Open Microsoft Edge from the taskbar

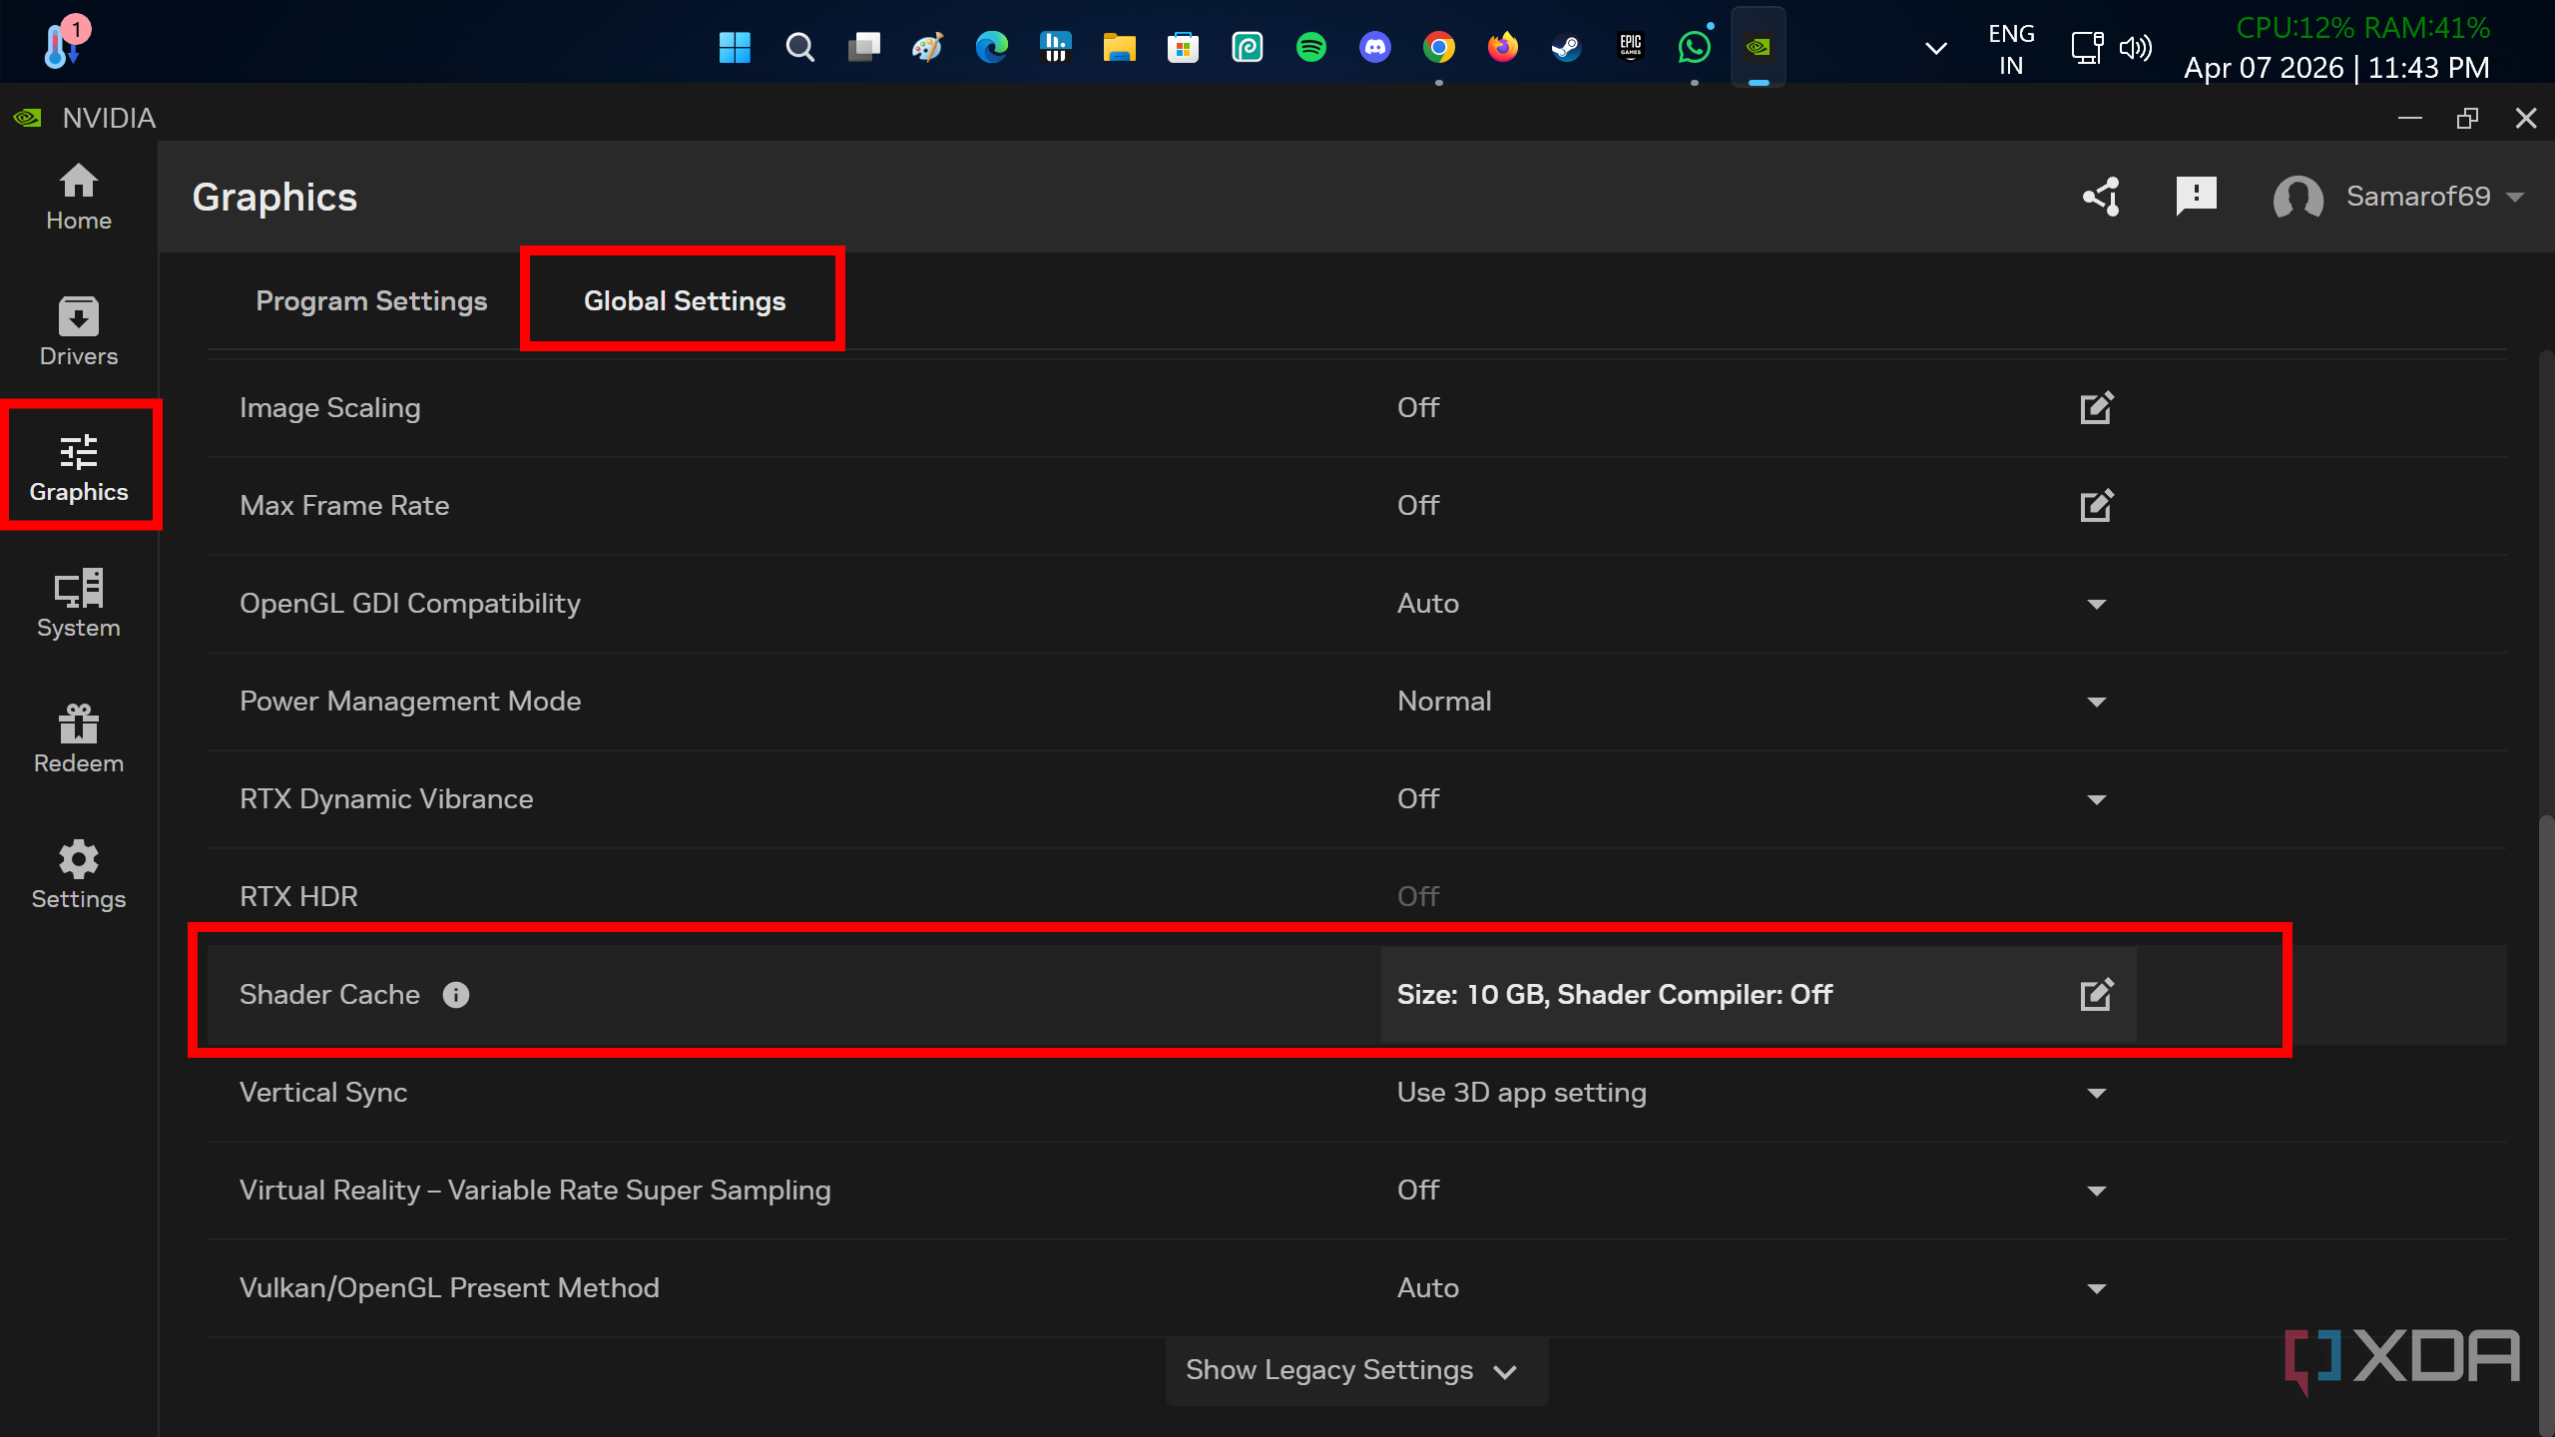coord(991,47)
